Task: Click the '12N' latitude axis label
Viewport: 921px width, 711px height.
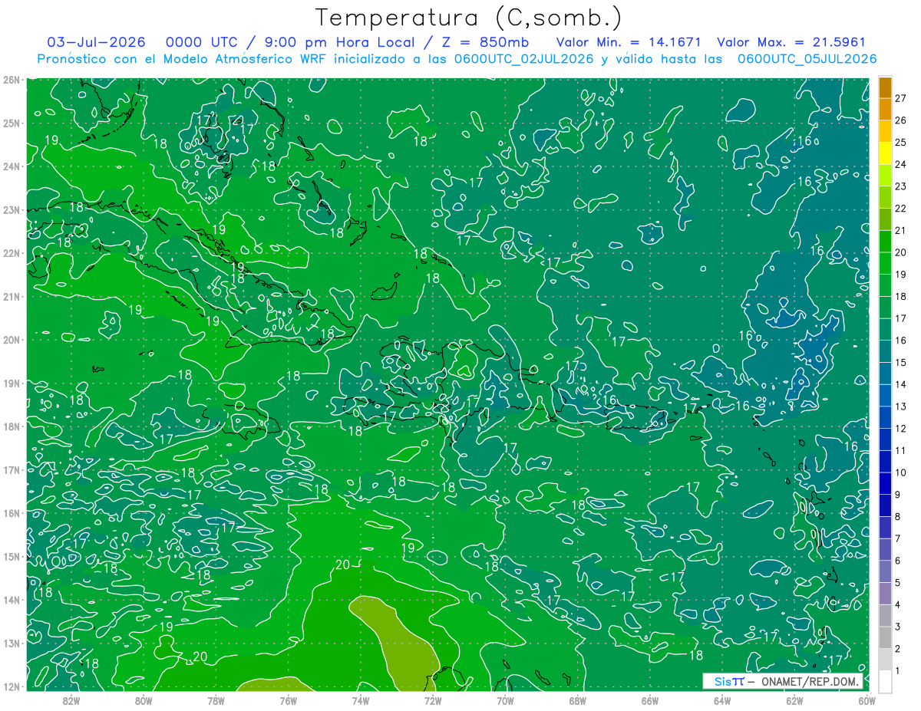Action: click(x=11, y=686)
